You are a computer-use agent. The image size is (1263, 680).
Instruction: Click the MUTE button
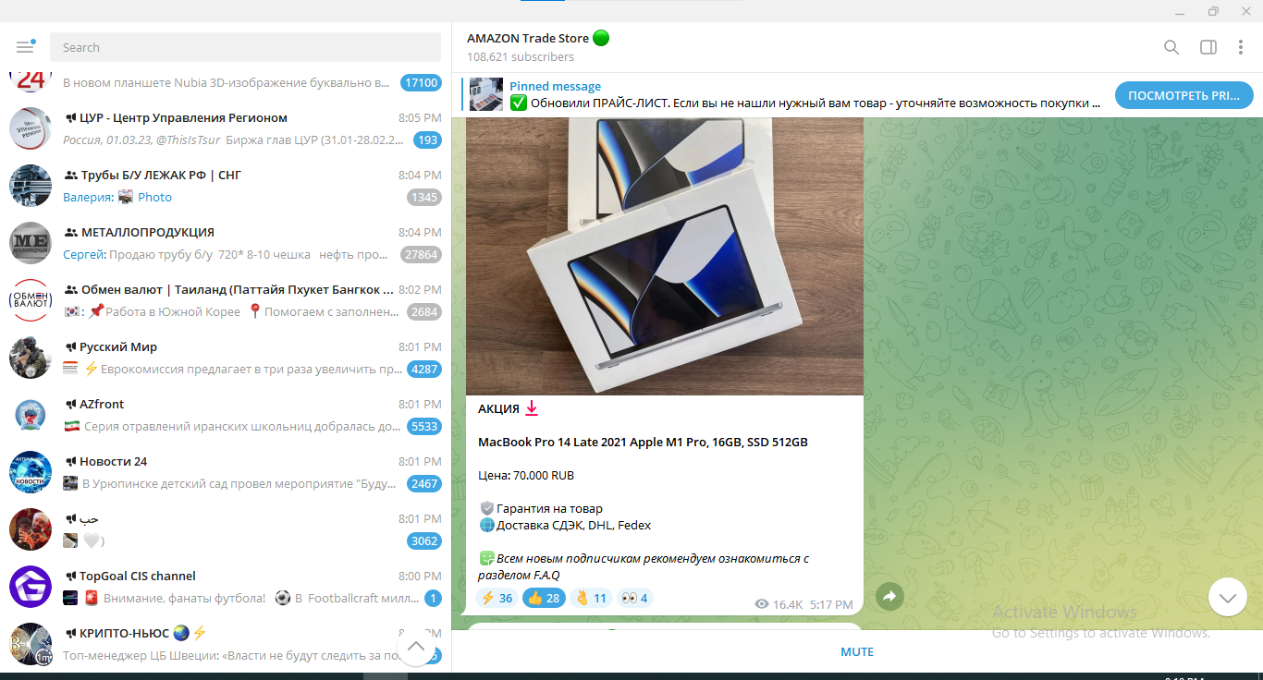tap(857, 651)
